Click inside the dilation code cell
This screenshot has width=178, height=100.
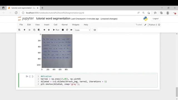pyautogui.click(x=96, y=80)
